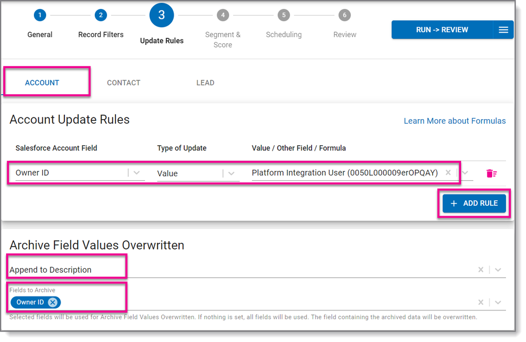
Task: Clear the Platform Integration User value
Action: pos(448,172)
